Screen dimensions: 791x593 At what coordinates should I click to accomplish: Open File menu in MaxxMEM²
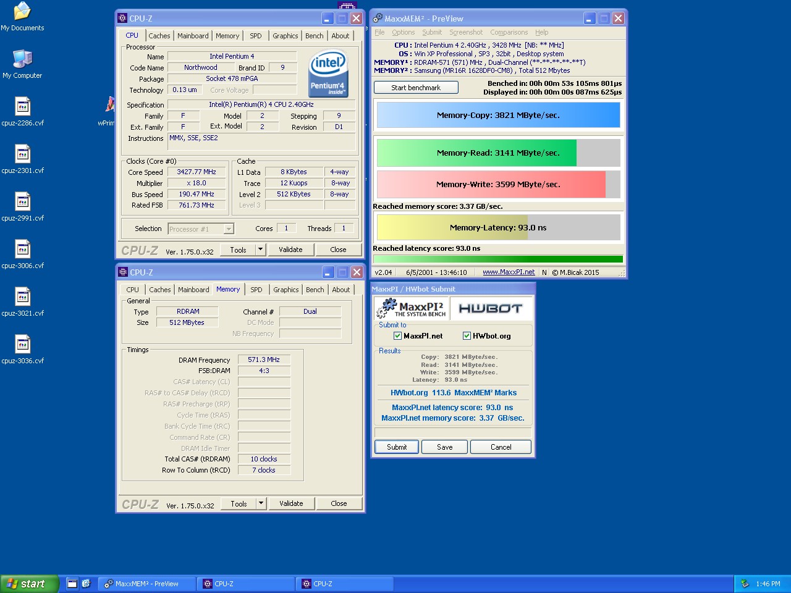point(379,32)
